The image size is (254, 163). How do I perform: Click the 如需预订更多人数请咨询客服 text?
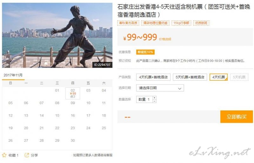(93, 155)
